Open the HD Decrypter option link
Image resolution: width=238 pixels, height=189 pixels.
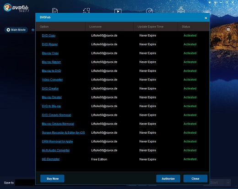(51, 159)
